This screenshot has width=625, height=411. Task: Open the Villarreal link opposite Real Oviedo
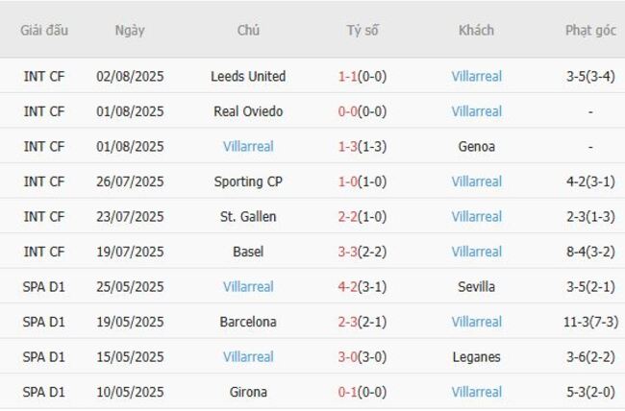point(476,111)
